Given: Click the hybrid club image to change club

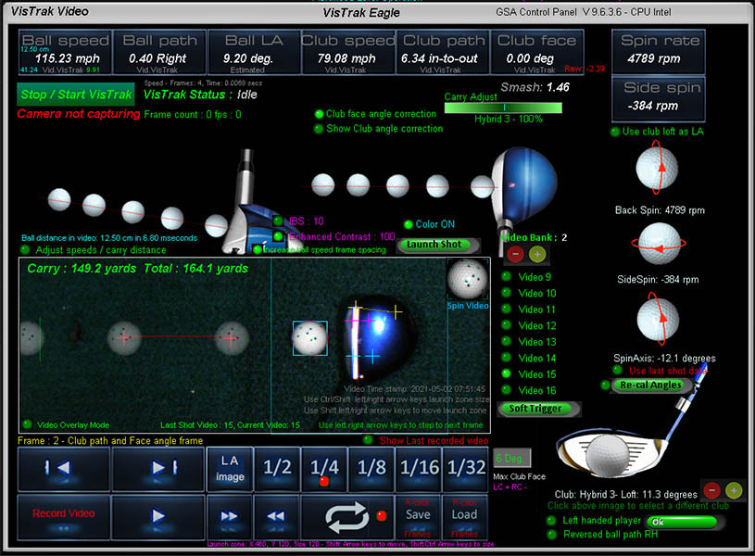Looking at the screenshot, I should [x=611, y=453].
